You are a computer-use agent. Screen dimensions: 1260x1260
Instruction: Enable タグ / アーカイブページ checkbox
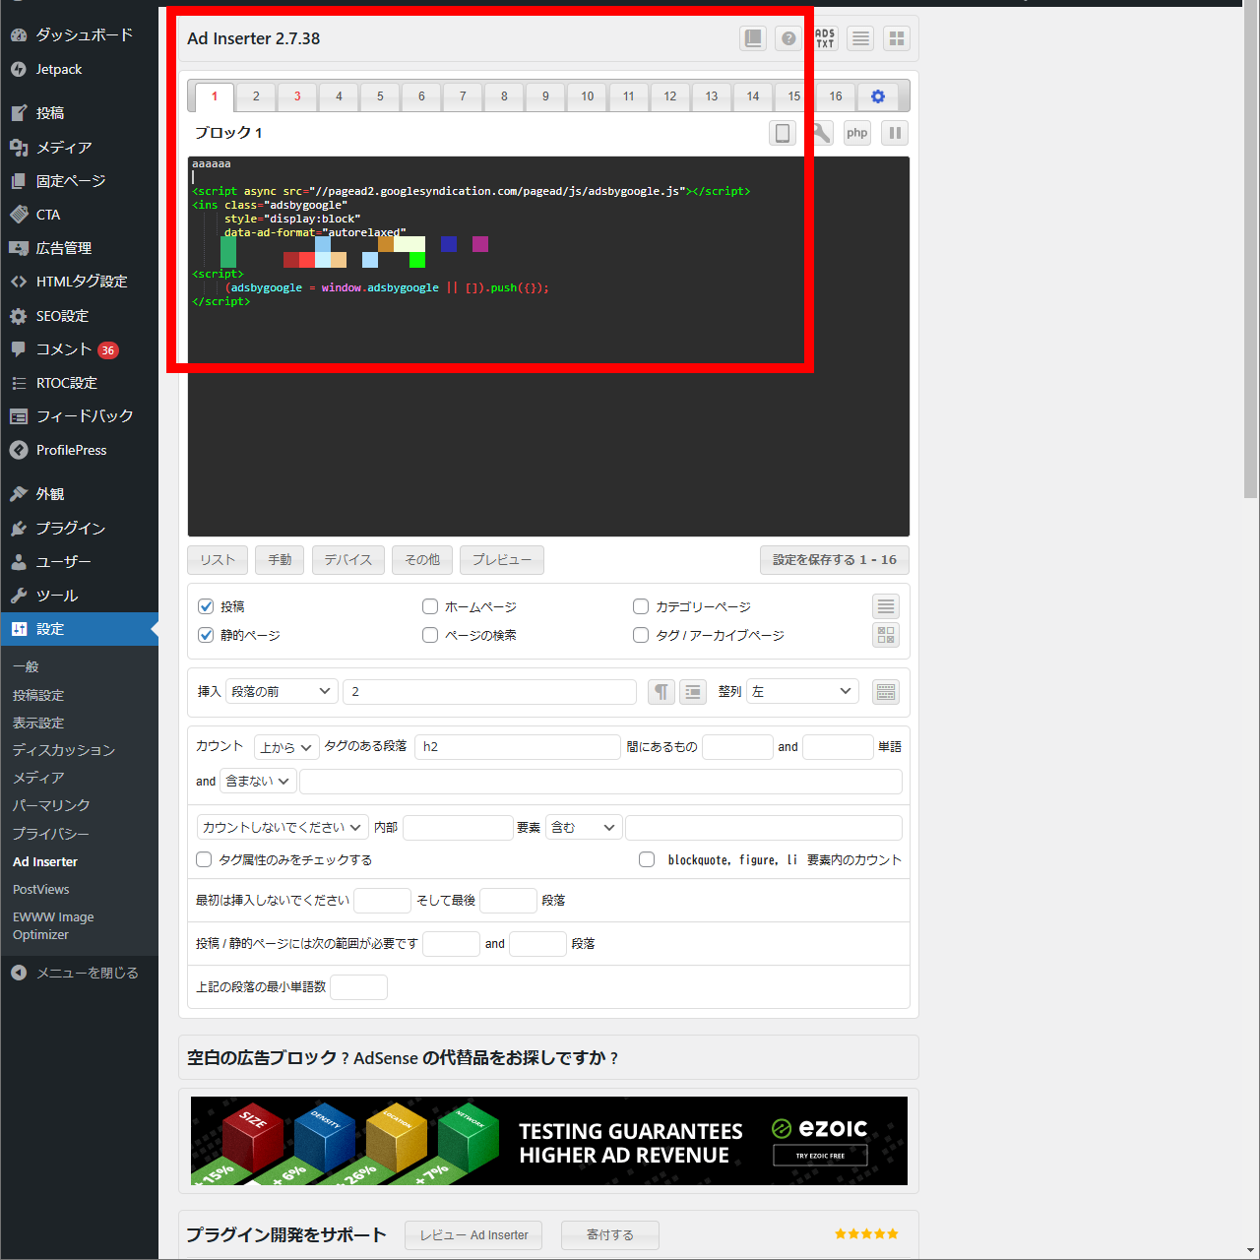(x=641, y=635)
